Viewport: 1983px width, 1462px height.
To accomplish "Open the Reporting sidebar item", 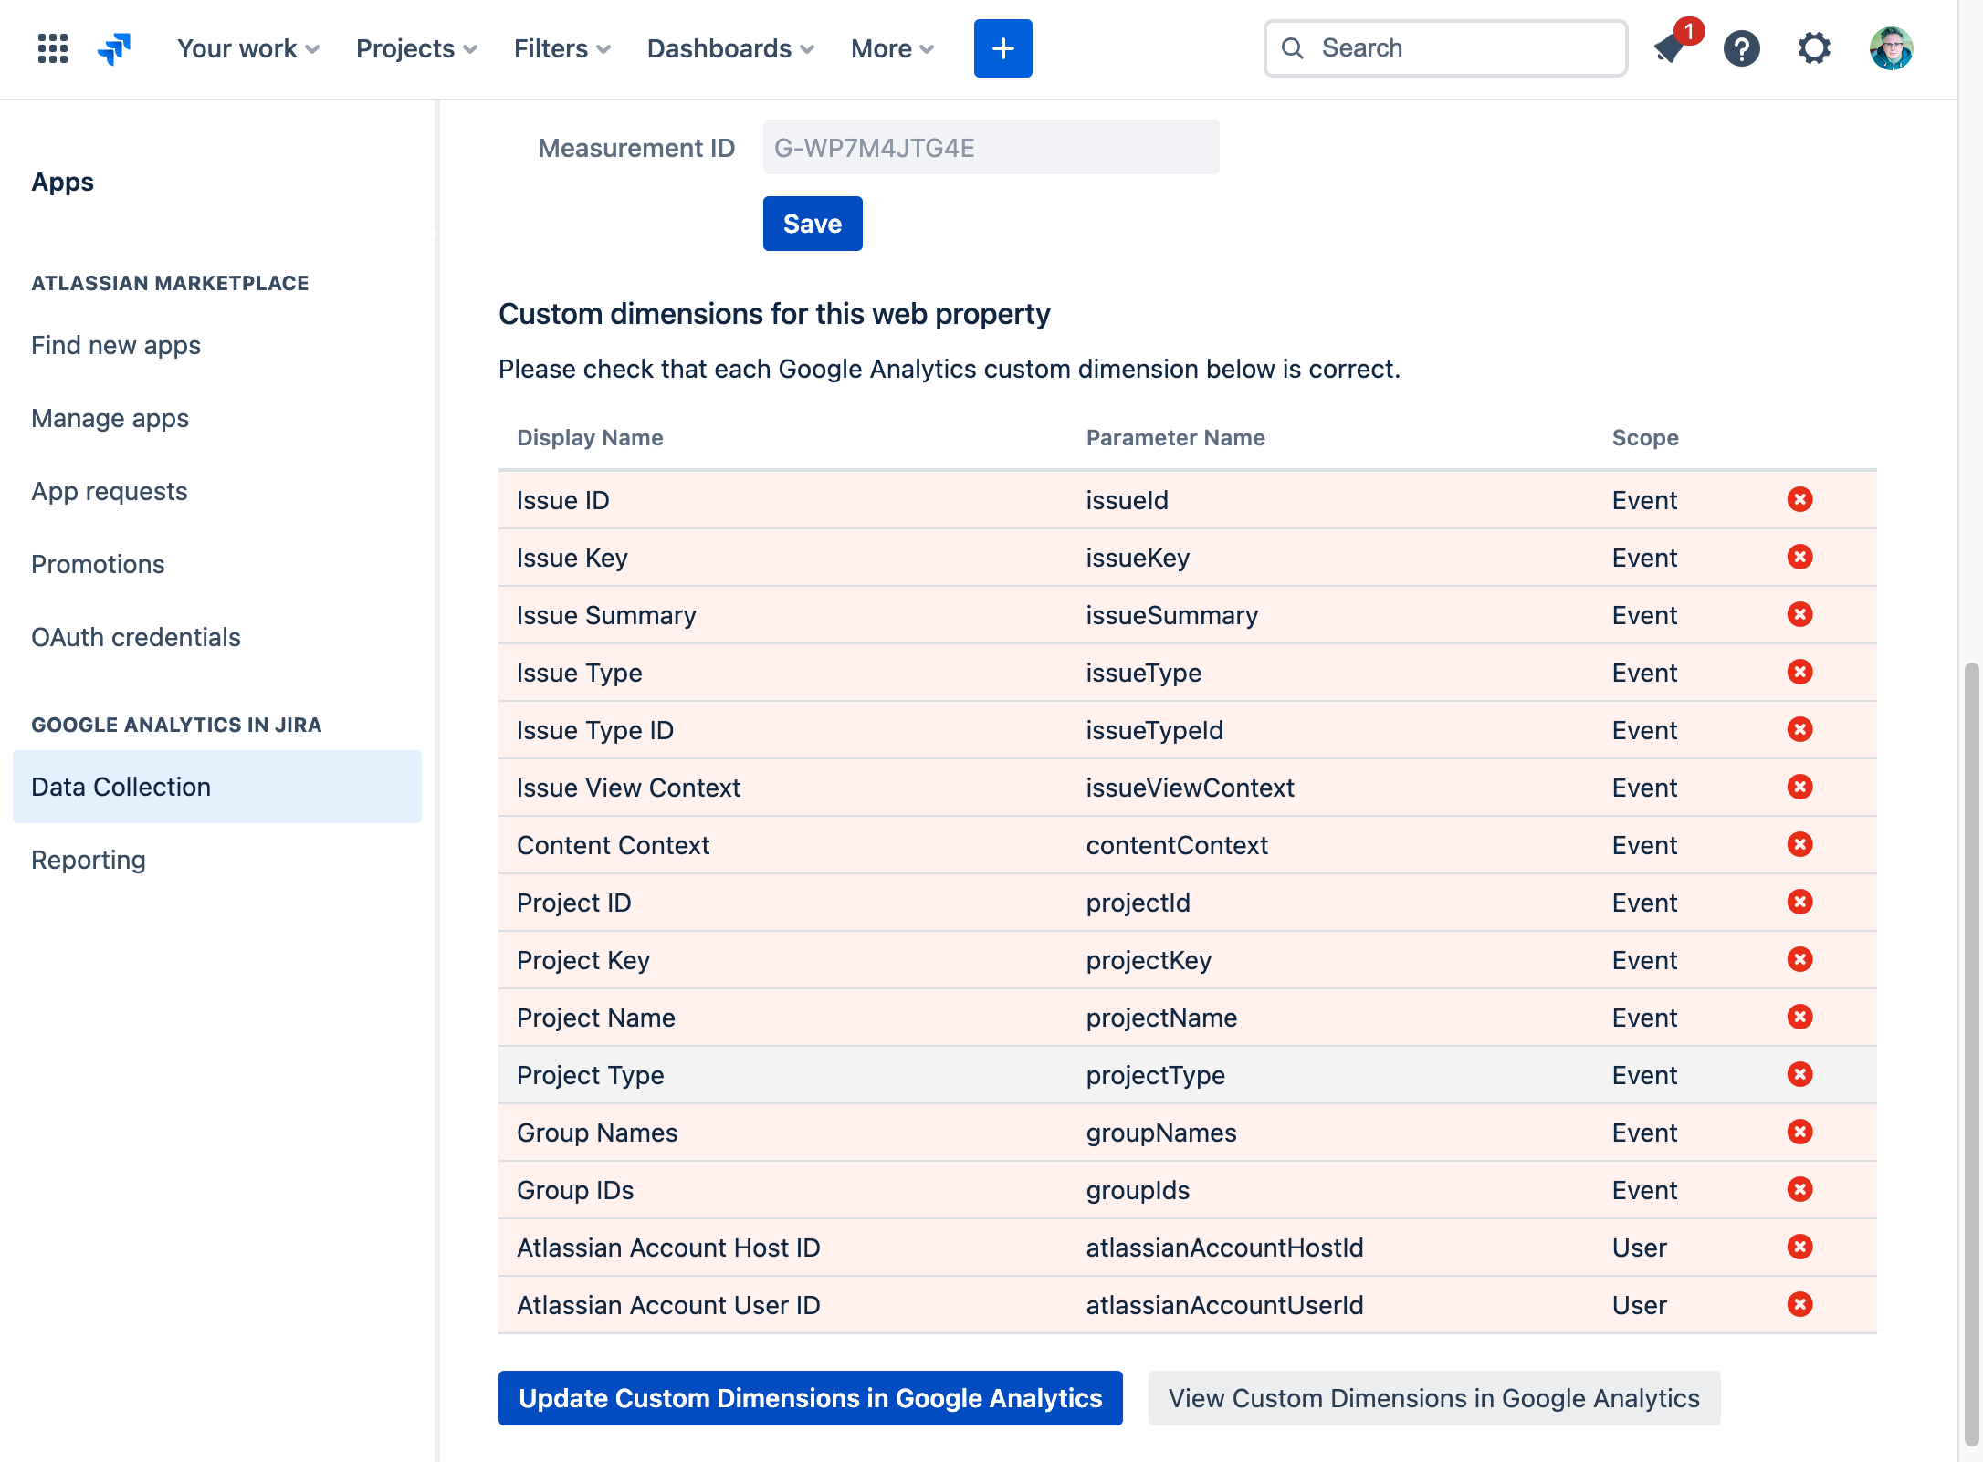I will [89, 860].
